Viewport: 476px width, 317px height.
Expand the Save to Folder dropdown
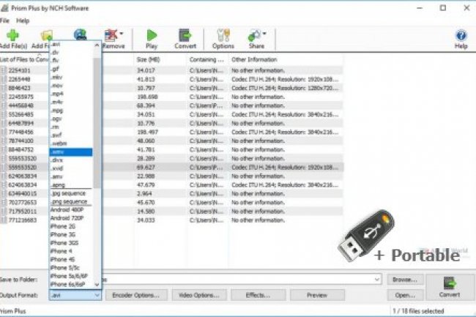[376, 279]
